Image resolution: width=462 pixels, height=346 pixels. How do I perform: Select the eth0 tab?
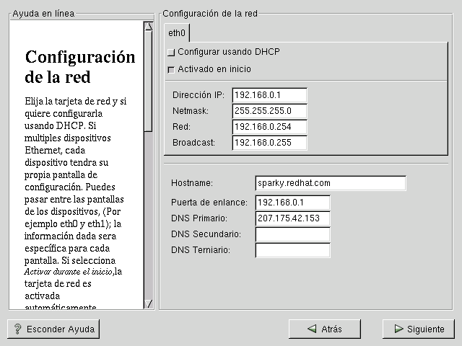click(177, 33)
